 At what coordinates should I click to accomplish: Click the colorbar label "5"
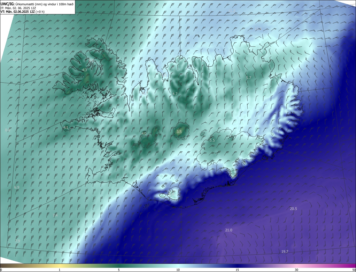(x=119, y=270)
